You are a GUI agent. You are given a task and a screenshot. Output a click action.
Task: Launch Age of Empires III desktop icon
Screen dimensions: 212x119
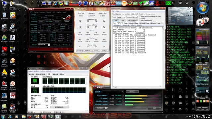point(4,62)
